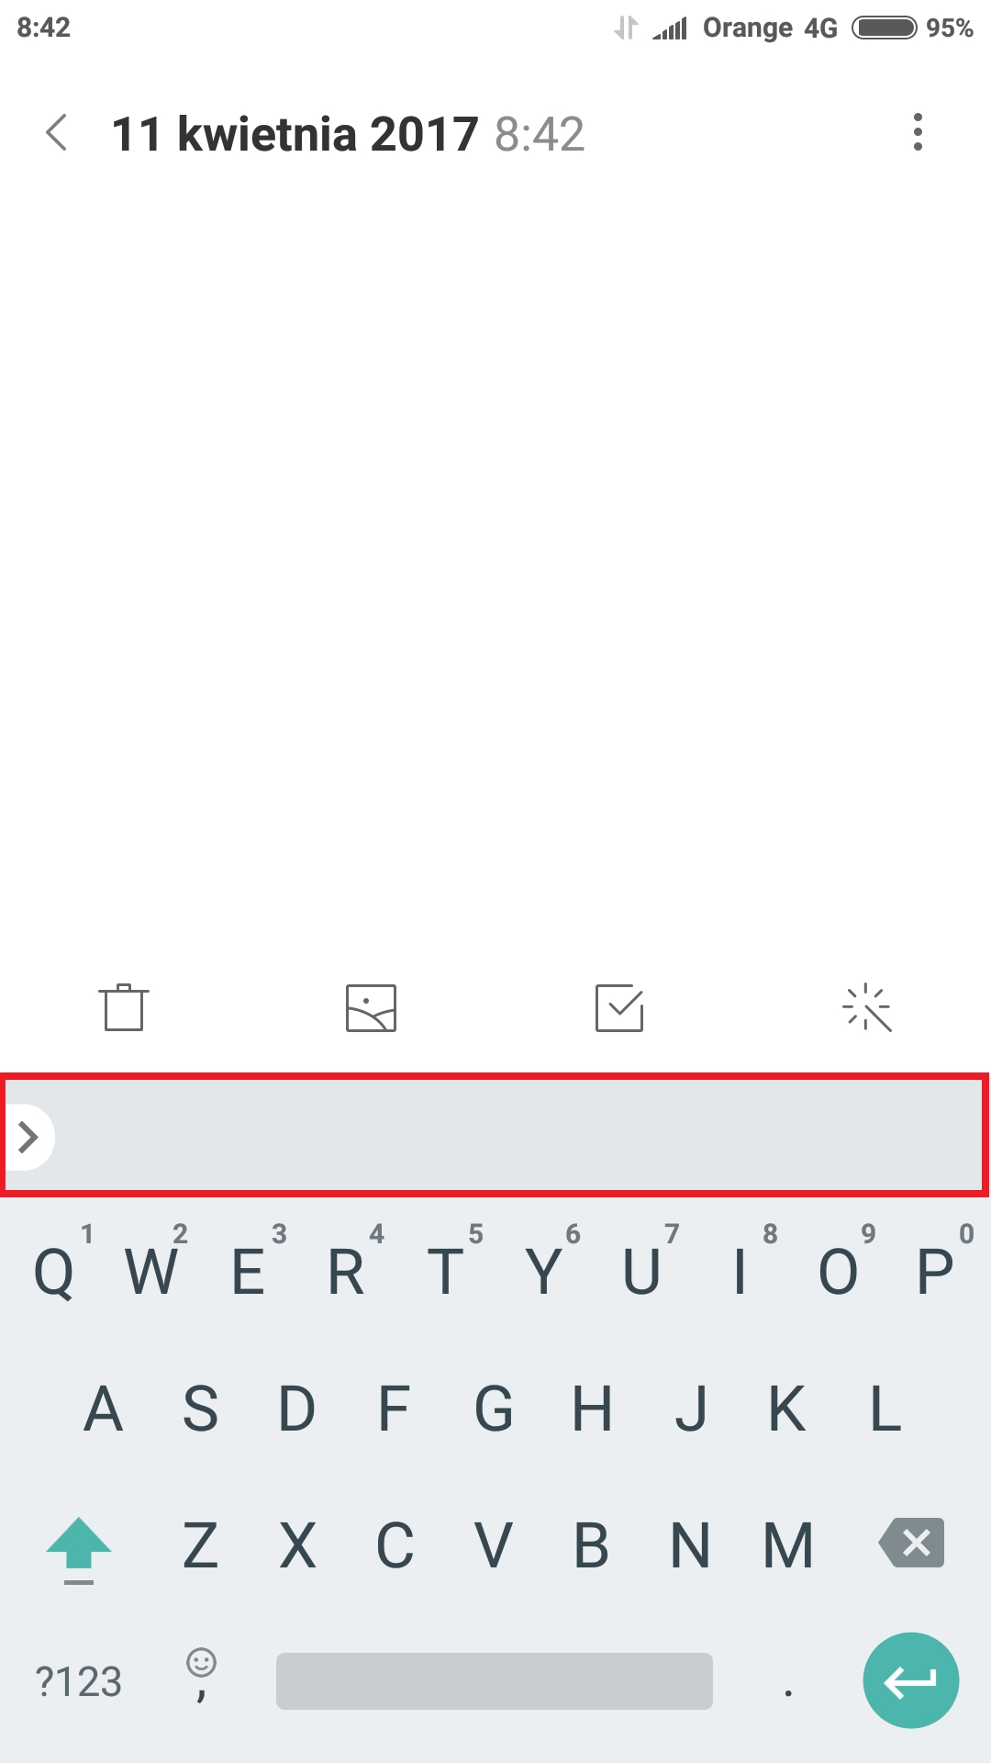Viewport: 991px width, 1763px height.
Task: Tap the back arrow beside the note date
Action: [56, 132]
